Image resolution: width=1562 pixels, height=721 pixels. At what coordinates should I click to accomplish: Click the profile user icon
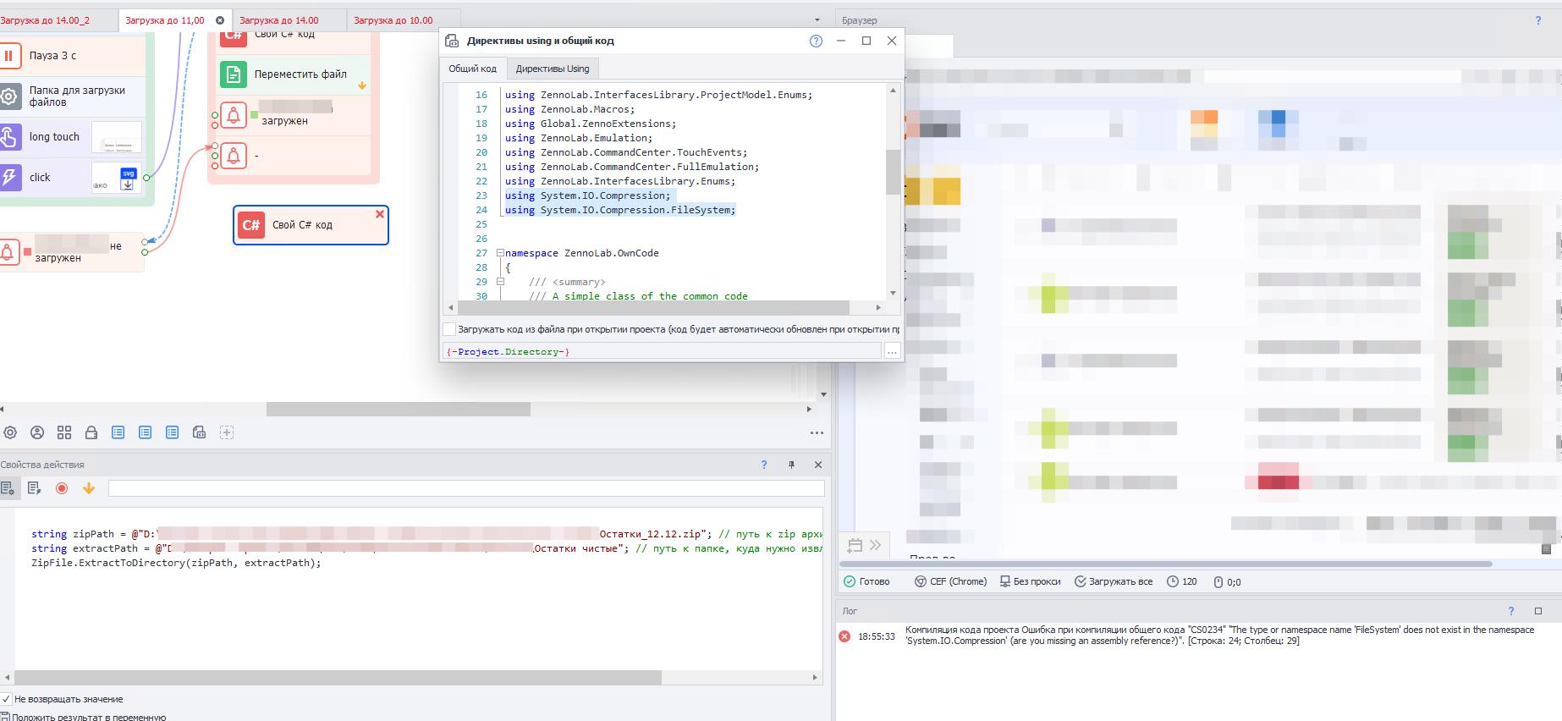coord(37,432)
